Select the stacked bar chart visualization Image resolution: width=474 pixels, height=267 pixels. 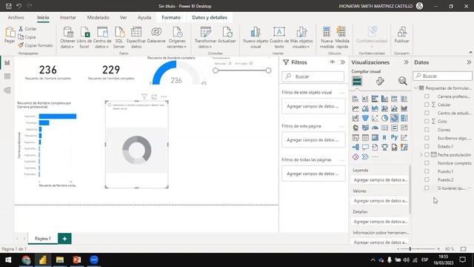tap(355, 99)
